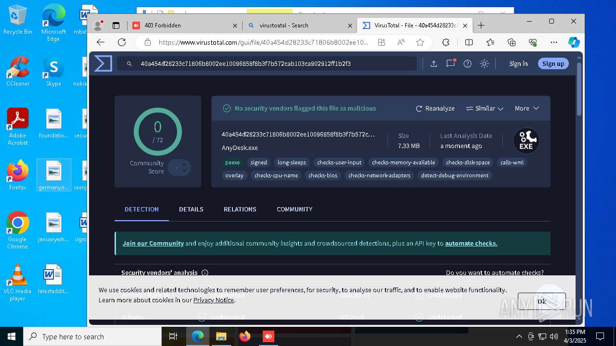Click the peexe tag

pyautogui.click(x=232, y=162)
